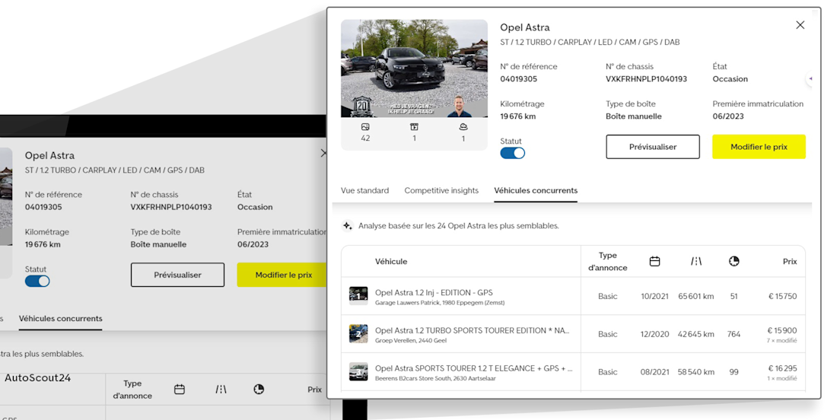The image size is (837, 420).
Task: Click Véhicule column header
Action: 391,262
